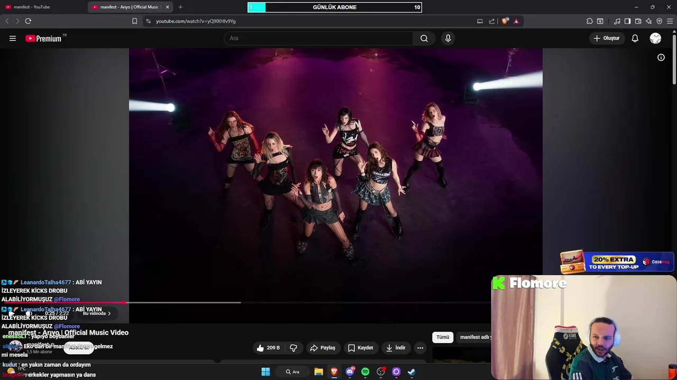Open the Windows Start menu
Image resolution: width=677 pixels, height=380 pixels.
tap(266, 372)
